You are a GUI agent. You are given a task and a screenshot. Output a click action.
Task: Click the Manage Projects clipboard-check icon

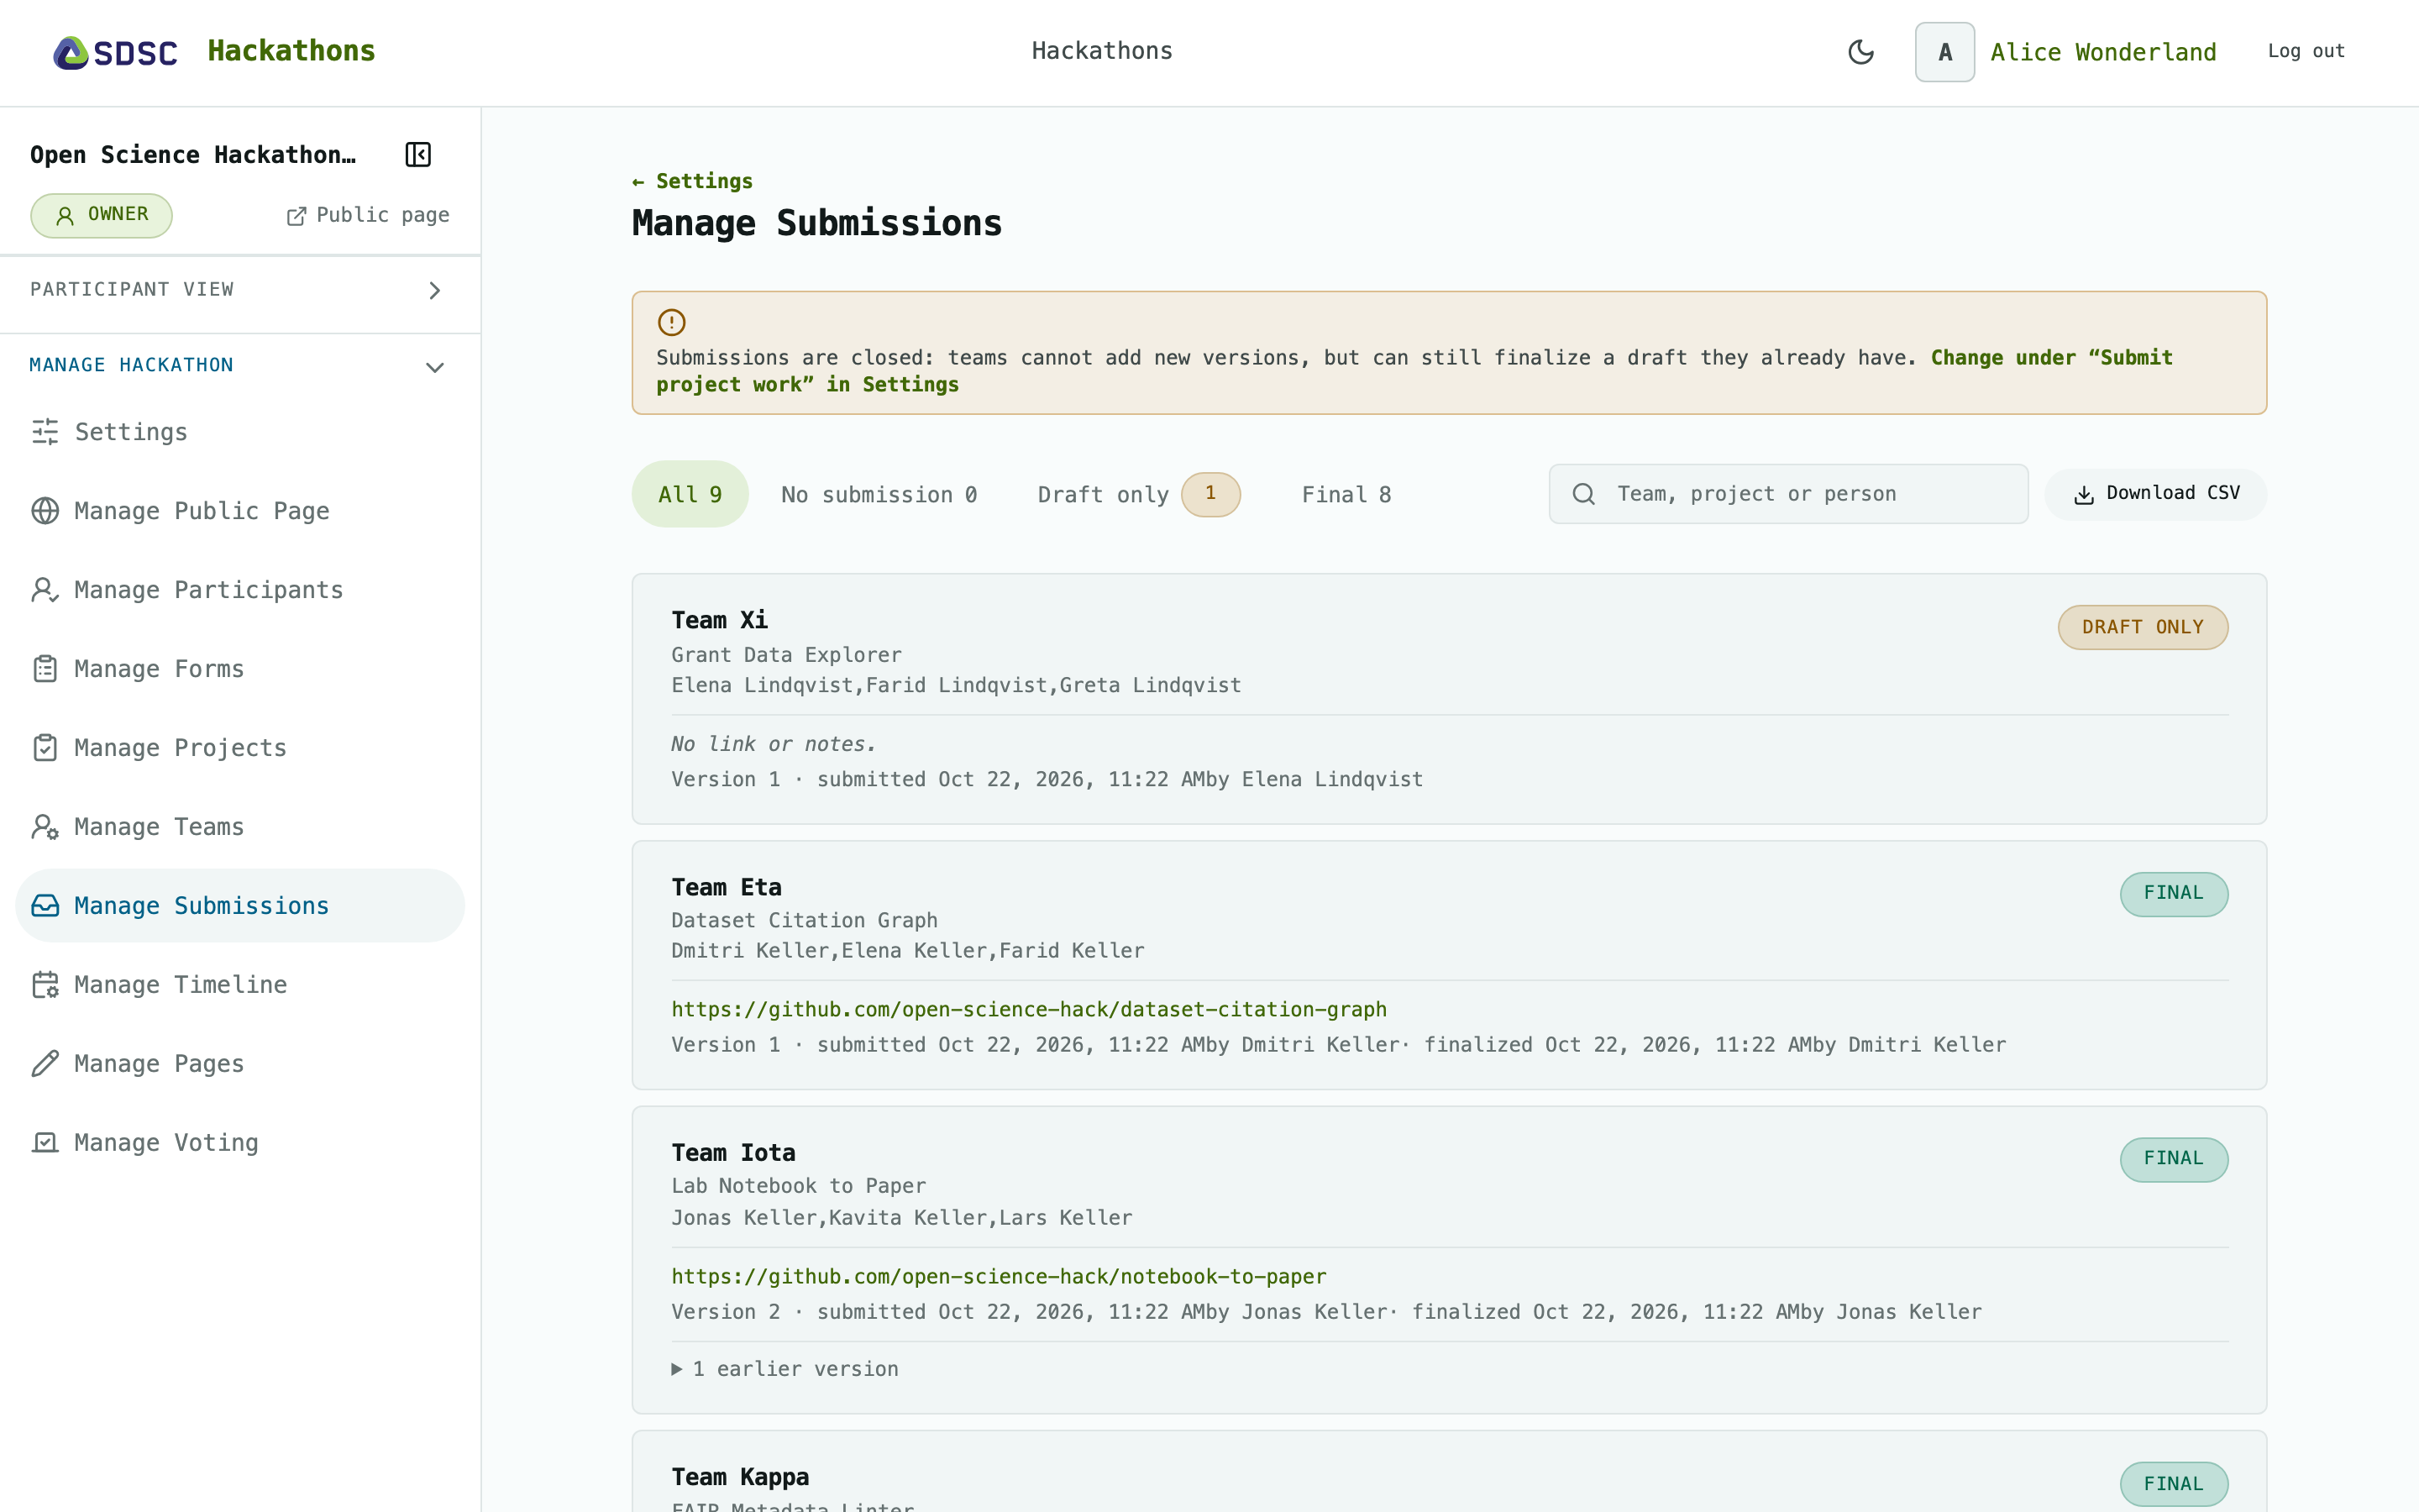click(45, 748)
